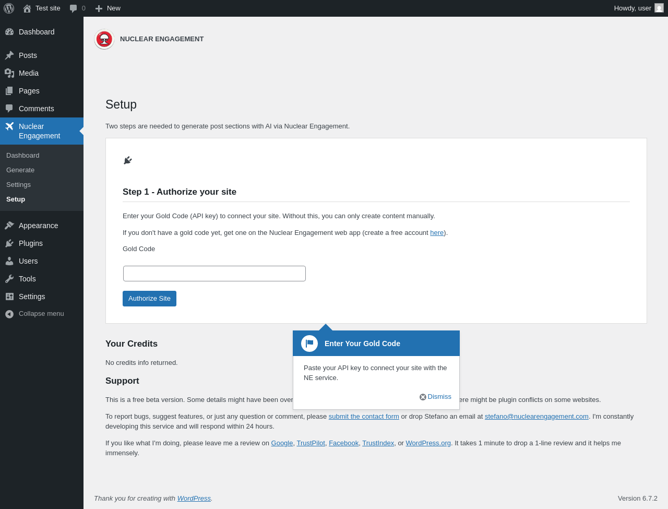This screenshot has width=668, height=509.
Task: Click the WordPress footer link
Action: tap(194, 499)
